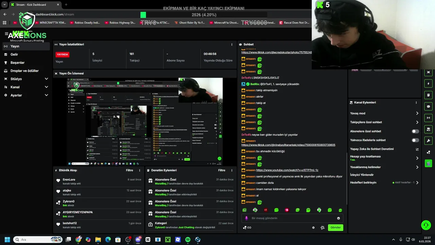Select the pink glowing emote
Image resolution: width=435 pixels, height=245 pixels.
click(x=287, y=210)
